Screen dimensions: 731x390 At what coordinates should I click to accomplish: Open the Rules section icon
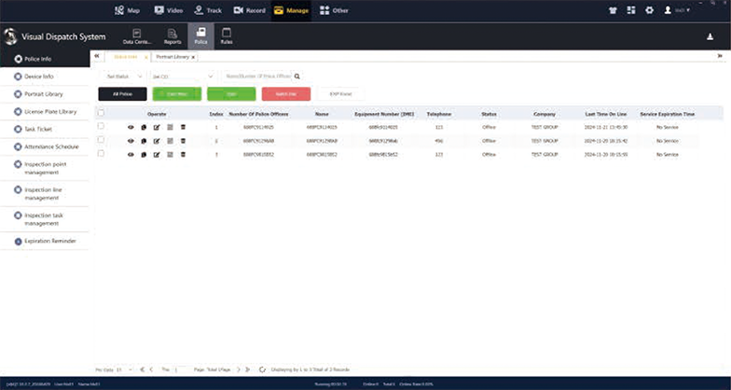pyautogui.click(x=227, y=36)
